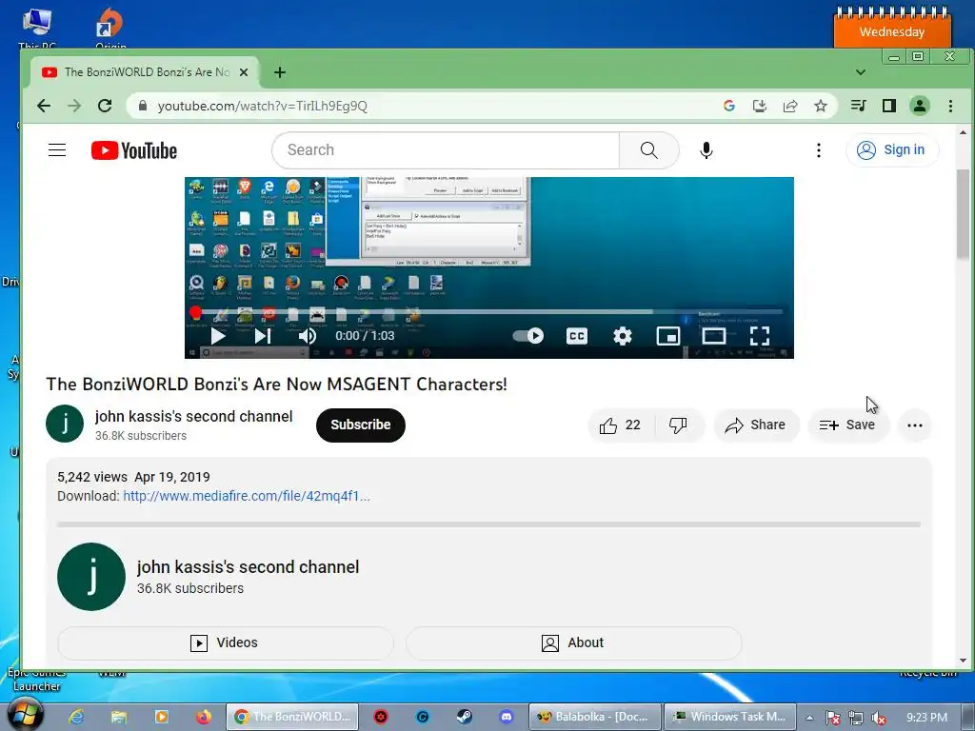
Task: Play the video
Action: (218, 336)
